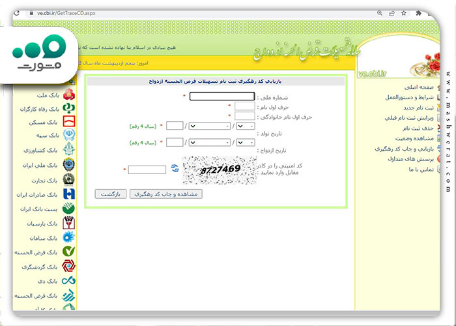The width and height of the screenshot is (456, 326).
Task: Click the Bank Gardeshgari logo icon
Action: [69, 266]
